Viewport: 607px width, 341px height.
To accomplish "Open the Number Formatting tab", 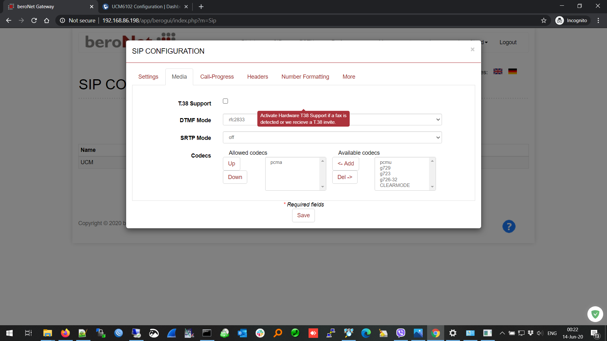I will (x=305, y=77).
